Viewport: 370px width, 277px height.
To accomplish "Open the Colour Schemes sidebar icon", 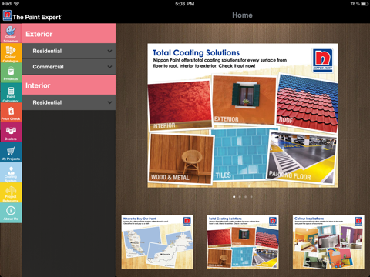I will (x=11, y=33).
